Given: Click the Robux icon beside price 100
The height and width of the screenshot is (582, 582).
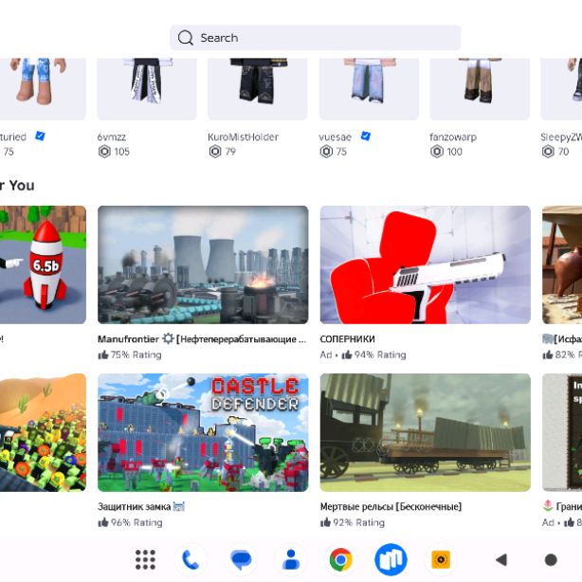Looking at the screenshot, I should 437,152.
